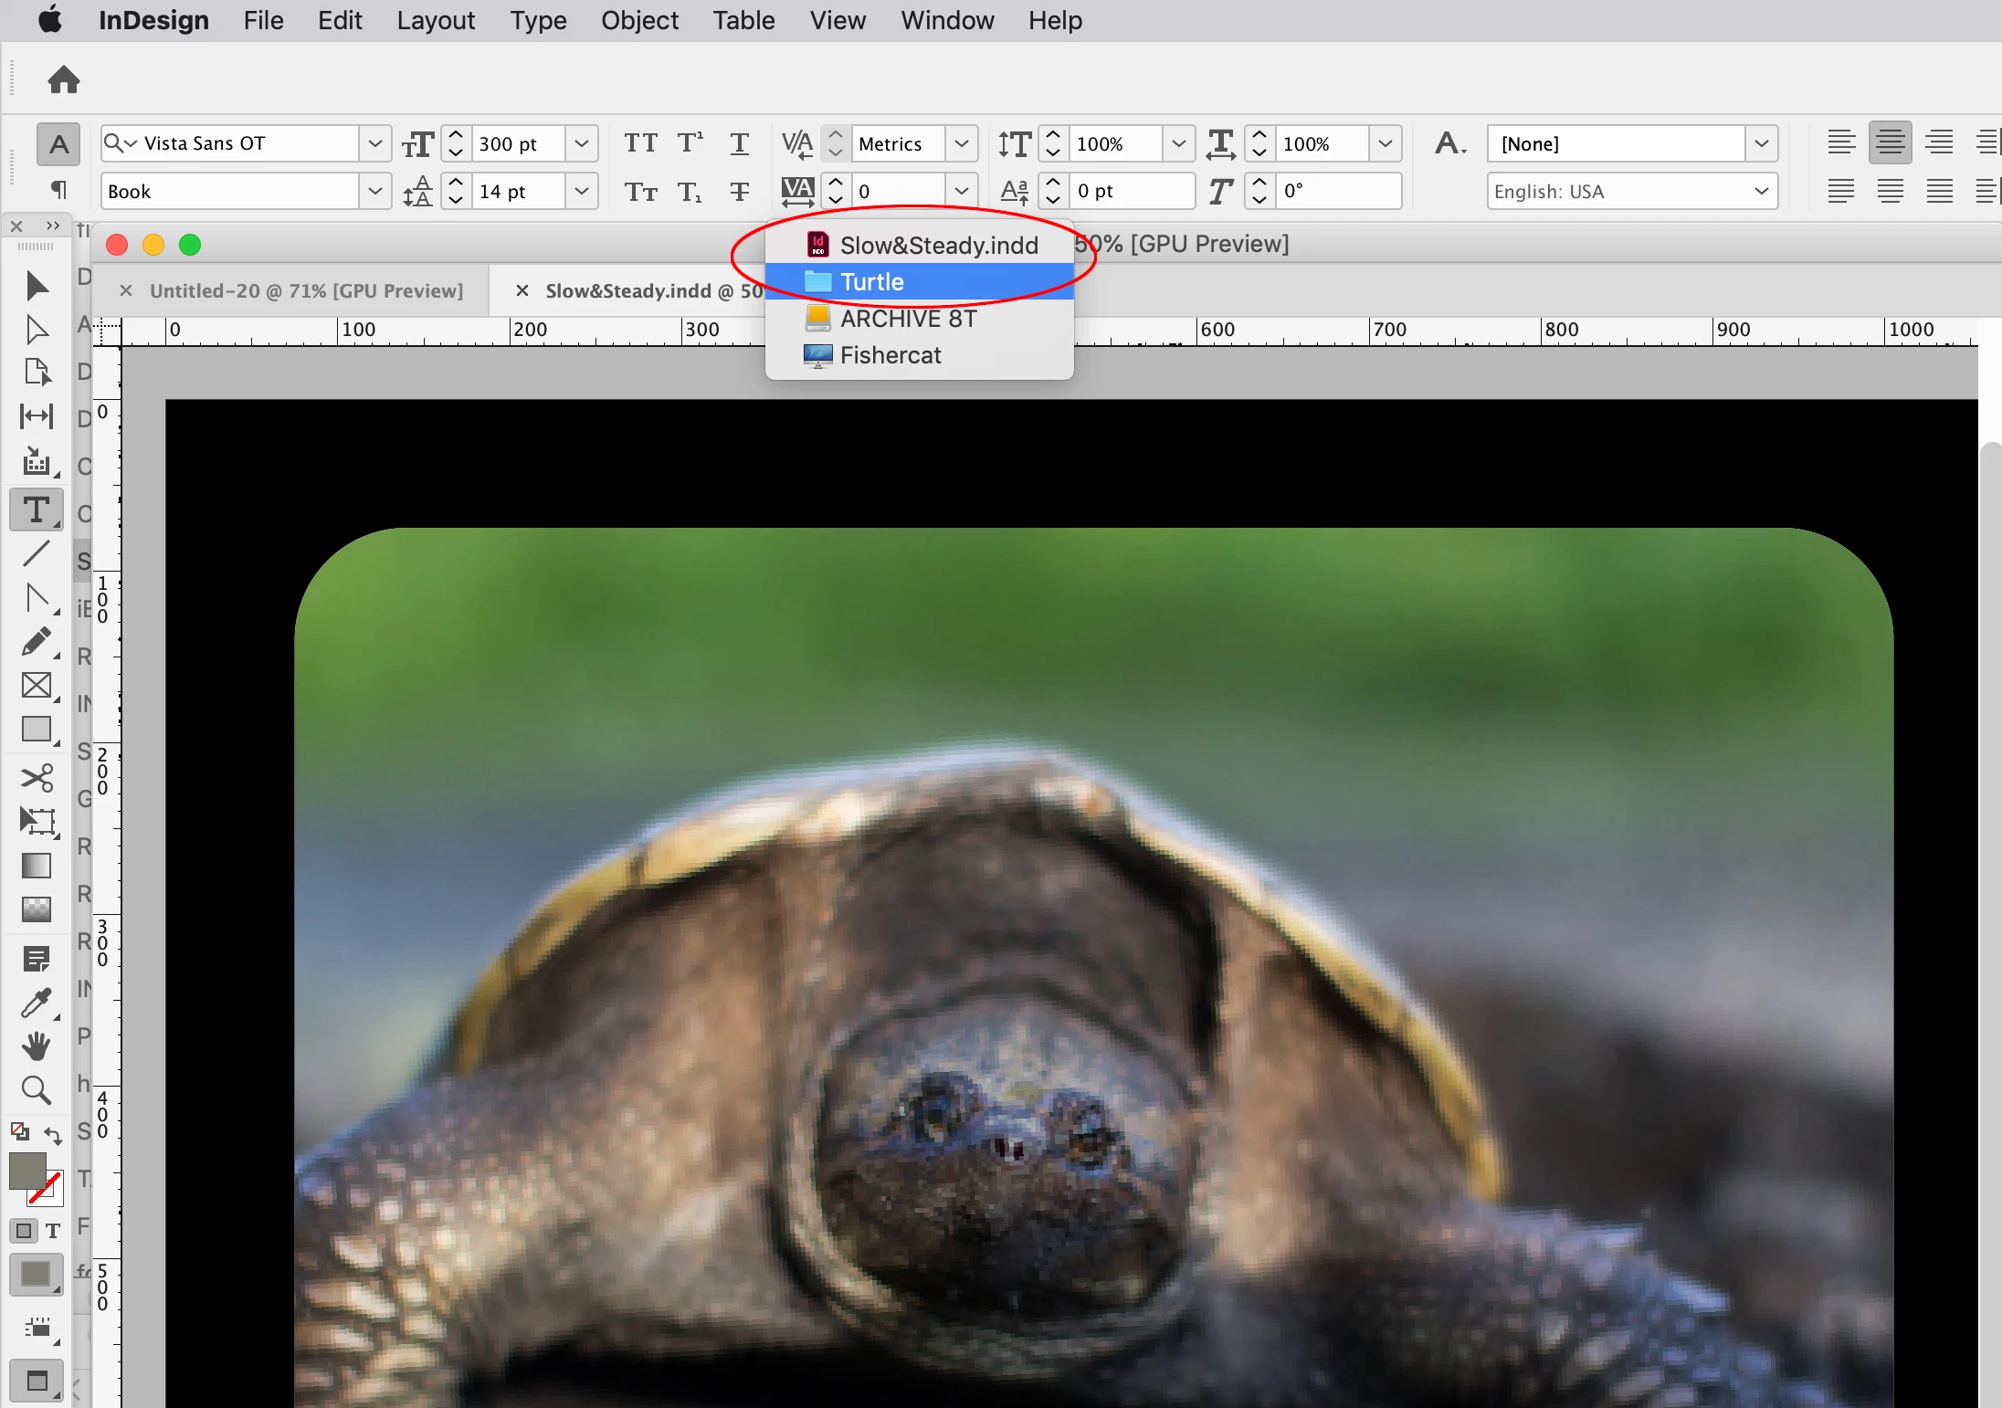Choose the Eyedropper tool
2002x1408 pixels.
36,1003
